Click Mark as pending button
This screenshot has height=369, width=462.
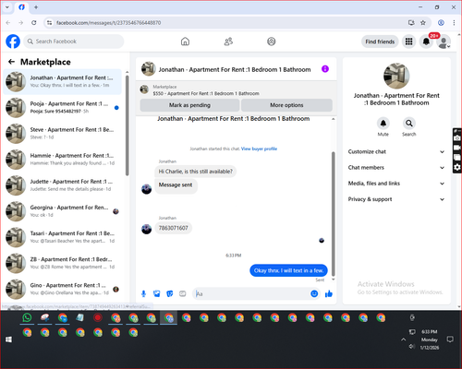click(189, 105)
